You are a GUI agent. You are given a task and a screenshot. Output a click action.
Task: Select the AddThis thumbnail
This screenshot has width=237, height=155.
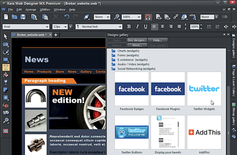coord(204,132)
